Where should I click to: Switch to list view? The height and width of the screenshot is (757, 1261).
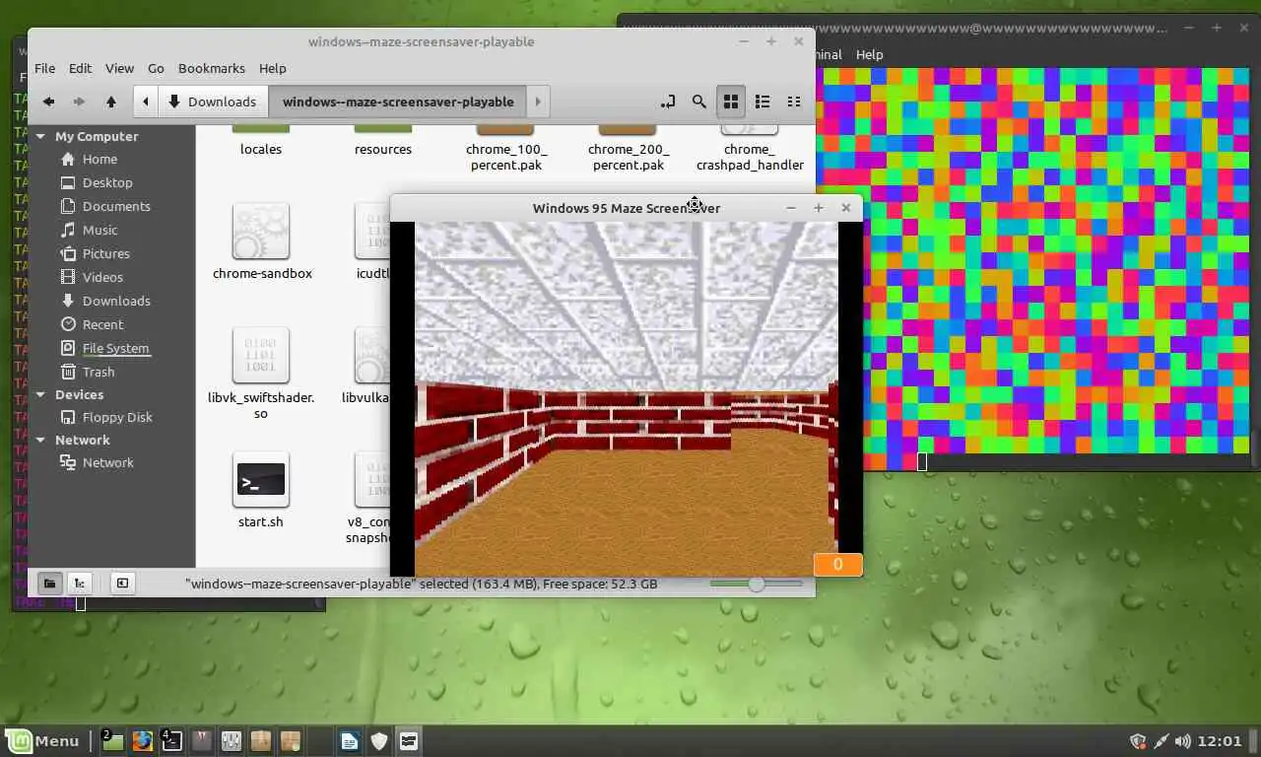coord(763,102)
